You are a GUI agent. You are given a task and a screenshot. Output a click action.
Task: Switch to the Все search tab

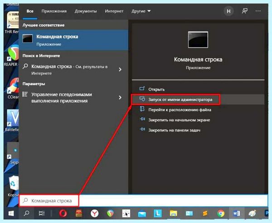pos(30,11)
